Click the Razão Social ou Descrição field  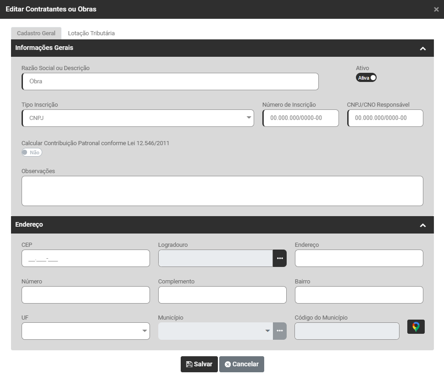(x=170, y=82)
